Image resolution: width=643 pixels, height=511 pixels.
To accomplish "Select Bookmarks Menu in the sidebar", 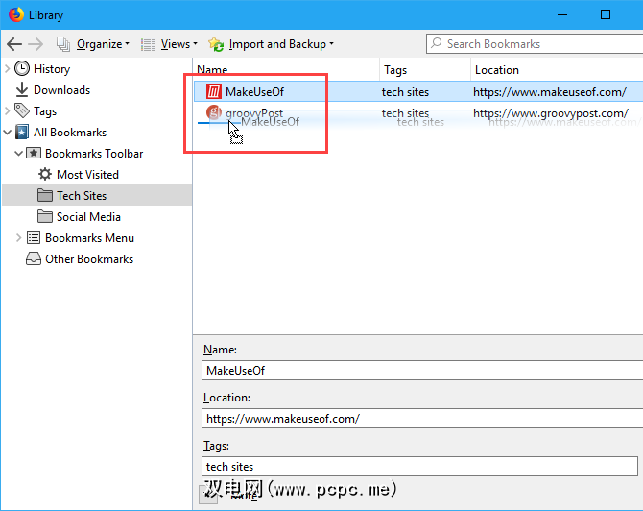I will (89, 238).
